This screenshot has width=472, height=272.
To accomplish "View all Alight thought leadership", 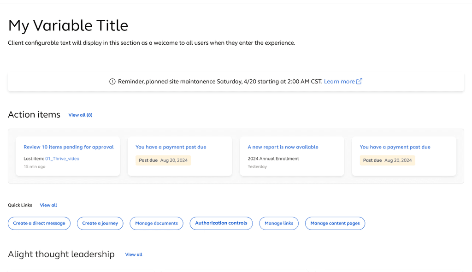I will tap(134, 254).
